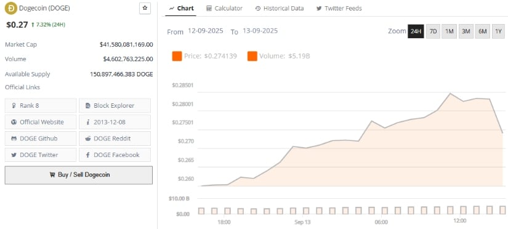
Task: Click the 18:00 x-axis label
Action: pos(224,222)
